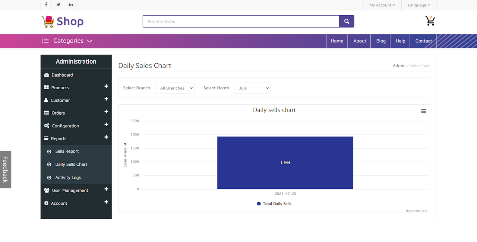477x242 pixels.
Task: Open the My Account menu
Action: point(382,5)
